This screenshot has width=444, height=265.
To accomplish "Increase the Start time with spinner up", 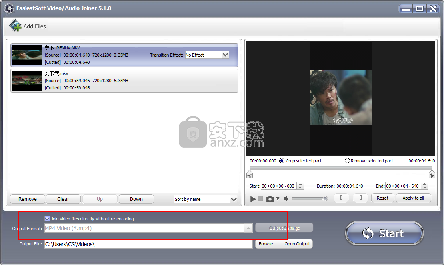I will point(300,184).
